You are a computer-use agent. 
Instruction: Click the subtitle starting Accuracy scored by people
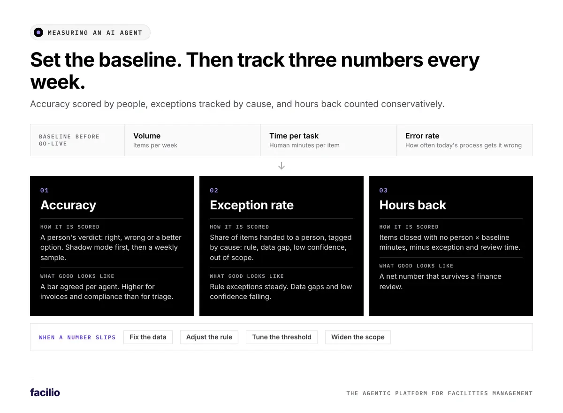pyautogui.click(x=237, y=104)
